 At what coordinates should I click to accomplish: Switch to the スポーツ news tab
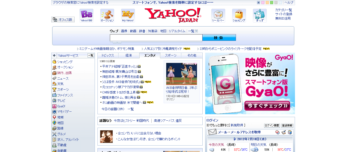click(171, 55)
